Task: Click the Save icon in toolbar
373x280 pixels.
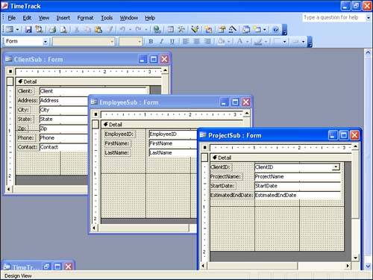Action: tap(28, 29)
